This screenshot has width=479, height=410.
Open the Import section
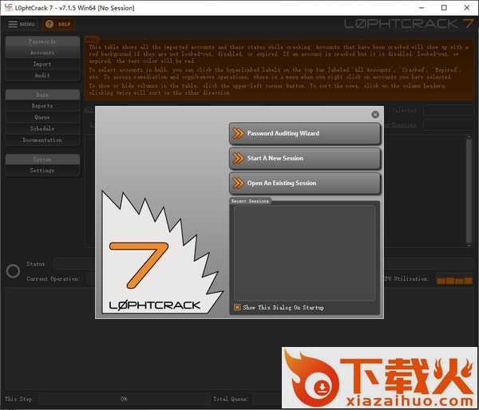(x=42, y=64)
